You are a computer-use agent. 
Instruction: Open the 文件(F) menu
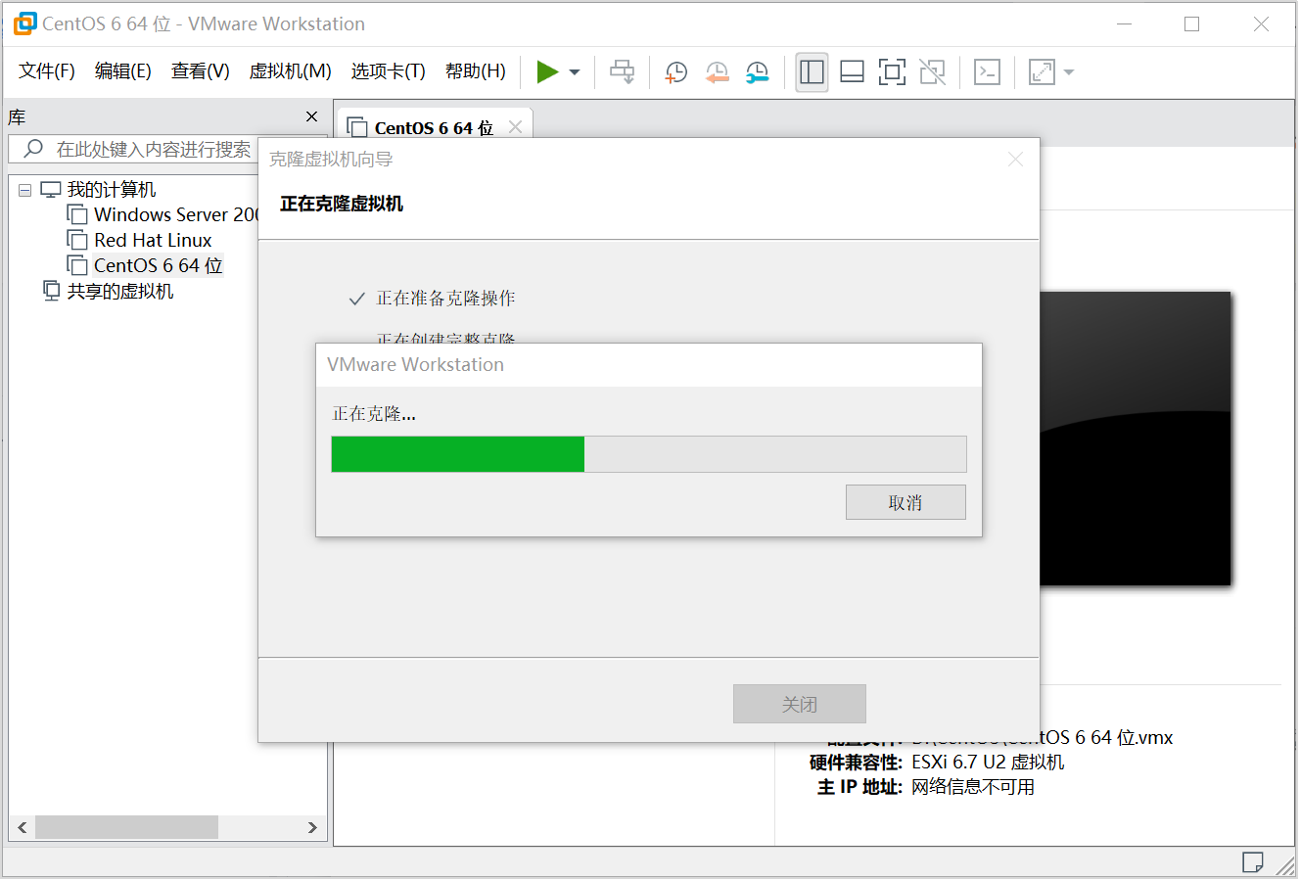point(47,71)
